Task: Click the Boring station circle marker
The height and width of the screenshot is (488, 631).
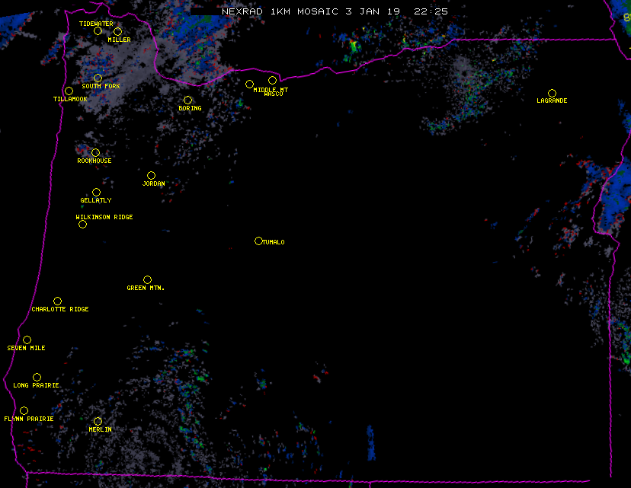Action: (x=187, y=100)
